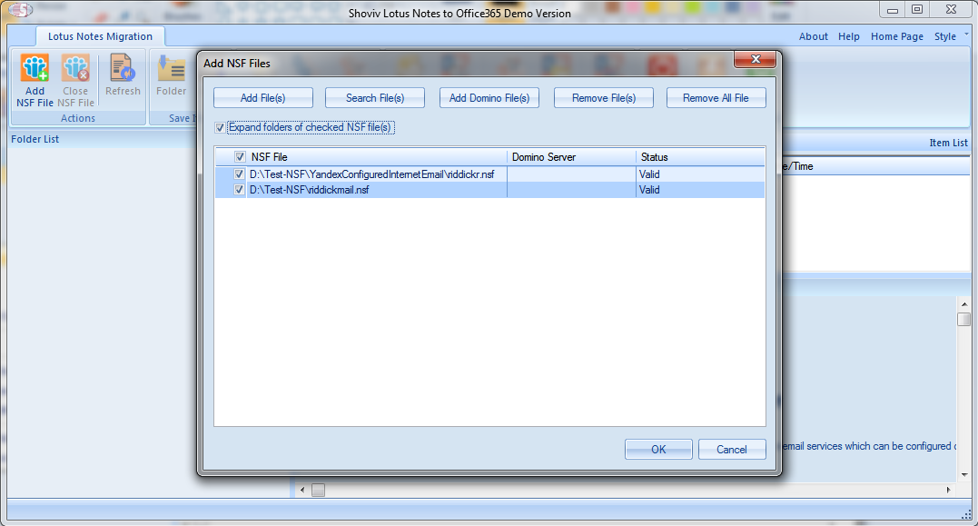Open the About menu

[814, 36]
